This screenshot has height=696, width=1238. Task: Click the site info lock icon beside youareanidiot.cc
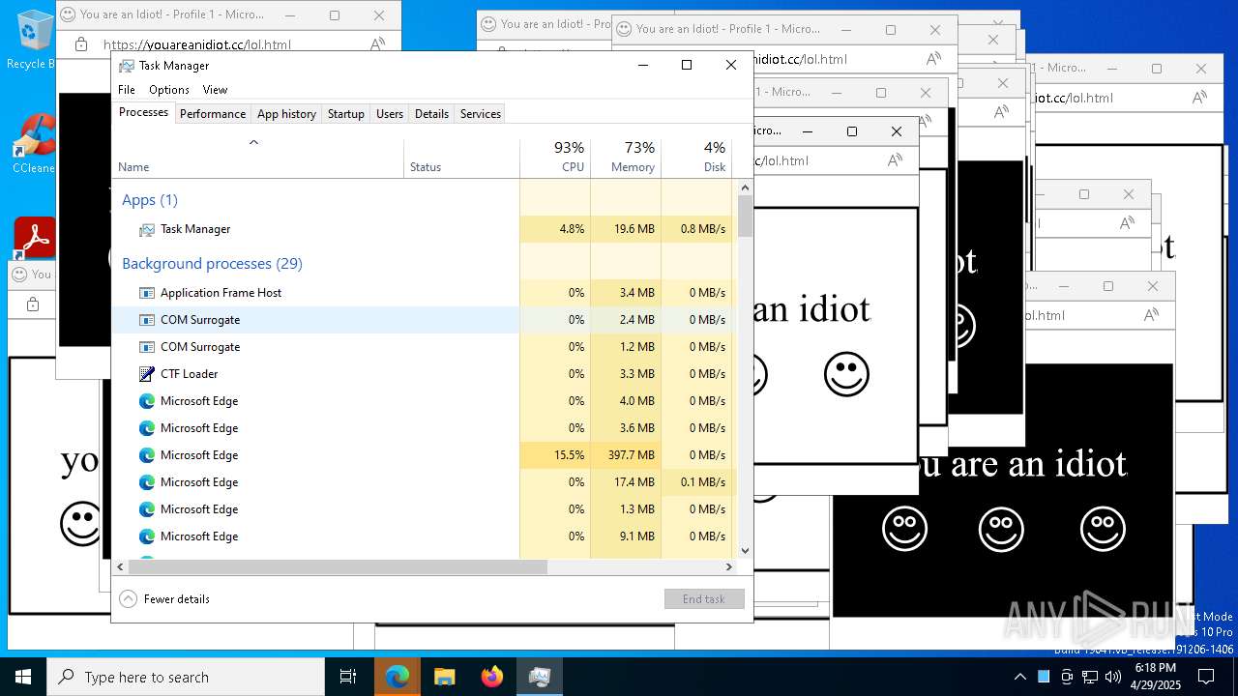coord(81,44)
